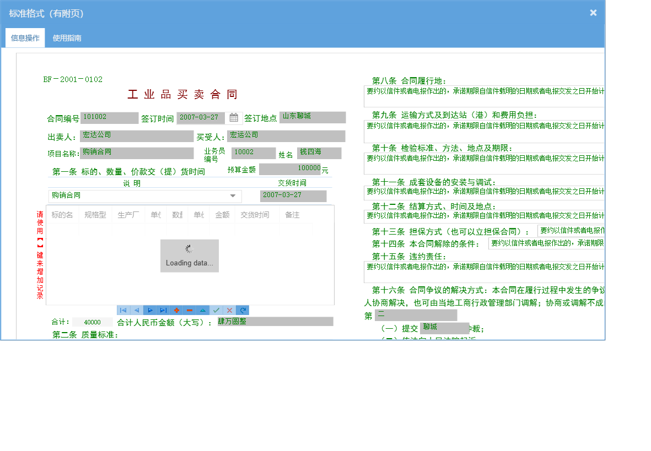Select the 信息操作 tab
The width and height of the screenshot is (651, 451).
point(25,38)
